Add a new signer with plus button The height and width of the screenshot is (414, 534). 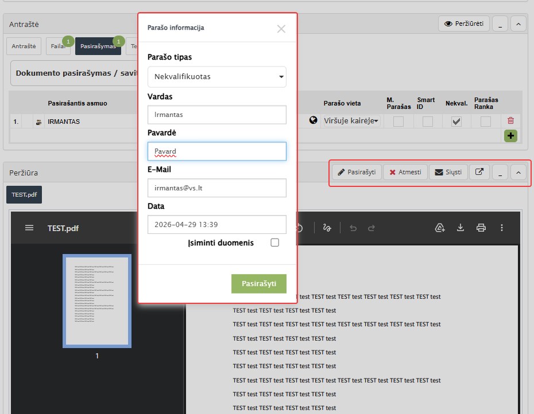tap(510, 136)
